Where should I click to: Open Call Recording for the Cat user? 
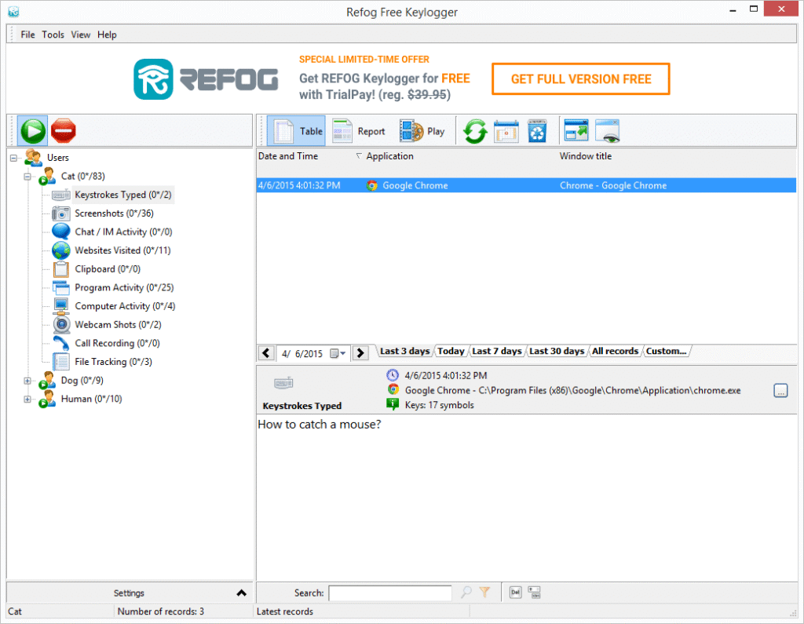pos(112,343)
